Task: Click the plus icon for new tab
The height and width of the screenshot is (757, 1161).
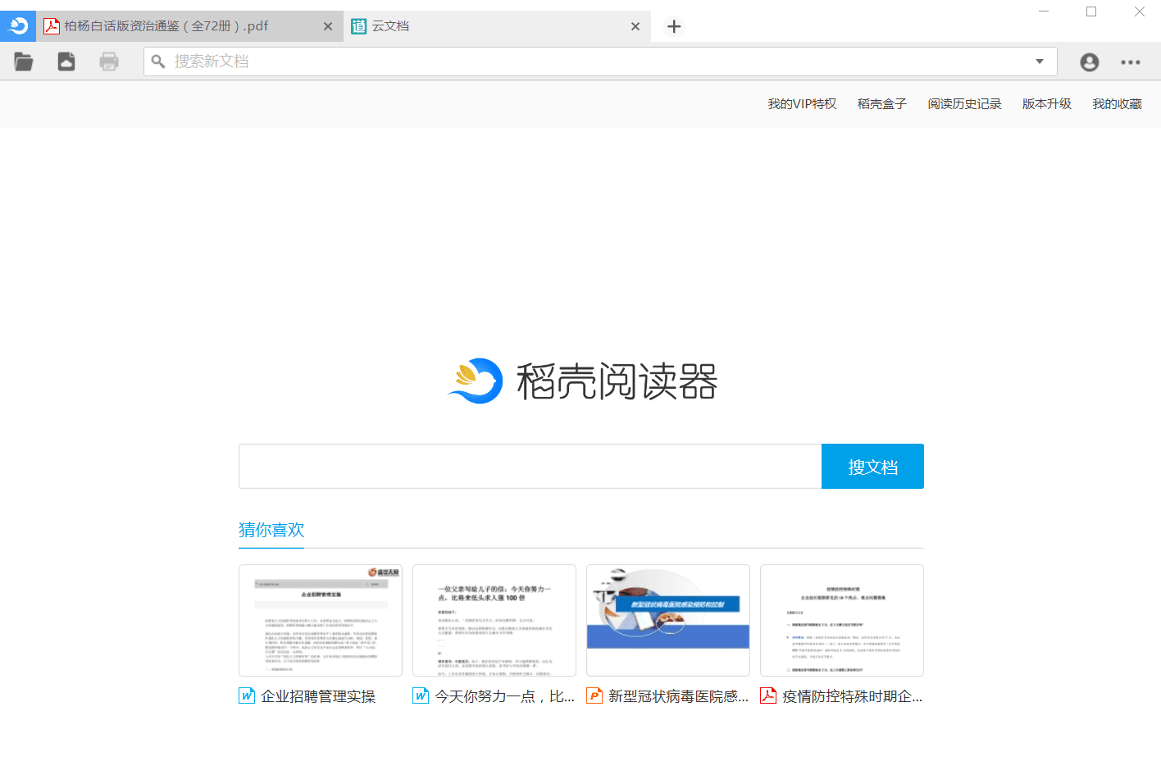Action: pos(674,27)
